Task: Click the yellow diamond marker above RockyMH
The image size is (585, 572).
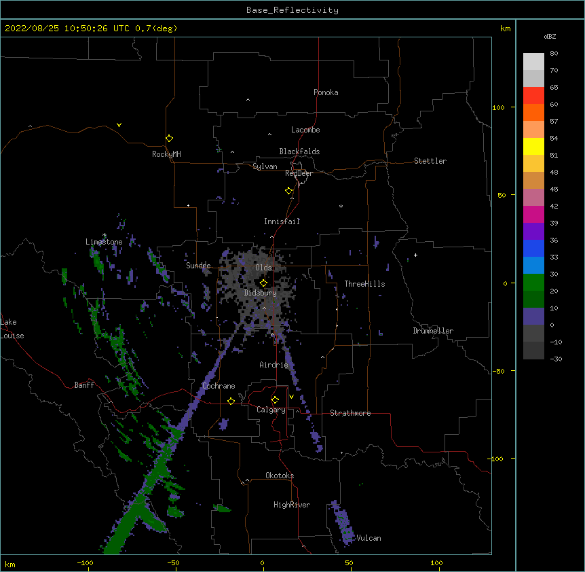Action: click(x=169, y=139)
